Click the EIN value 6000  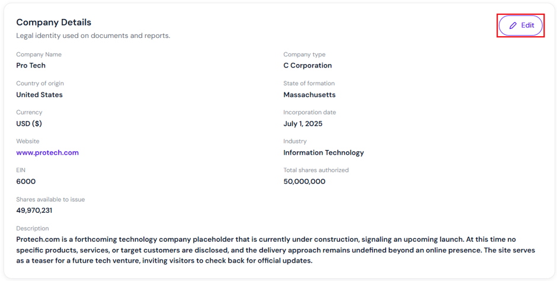pos(26,181)
